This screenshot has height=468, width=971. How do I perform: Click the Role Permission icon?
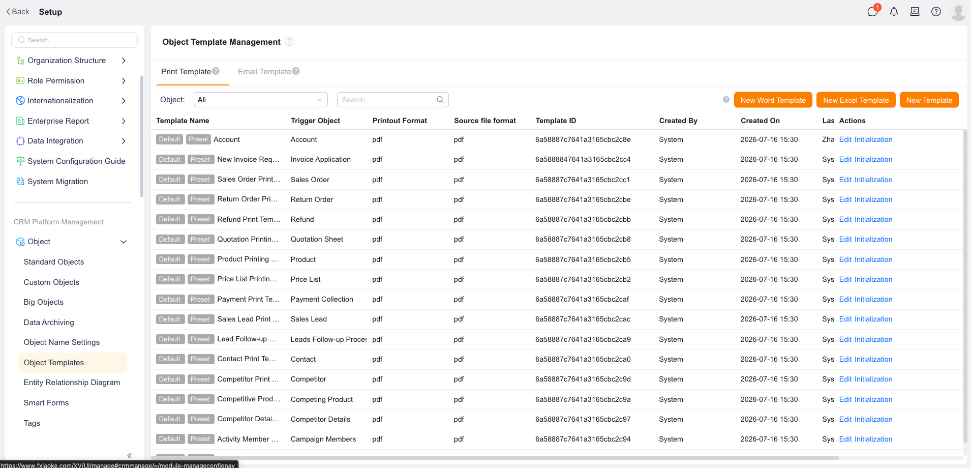tap(20, 81)
